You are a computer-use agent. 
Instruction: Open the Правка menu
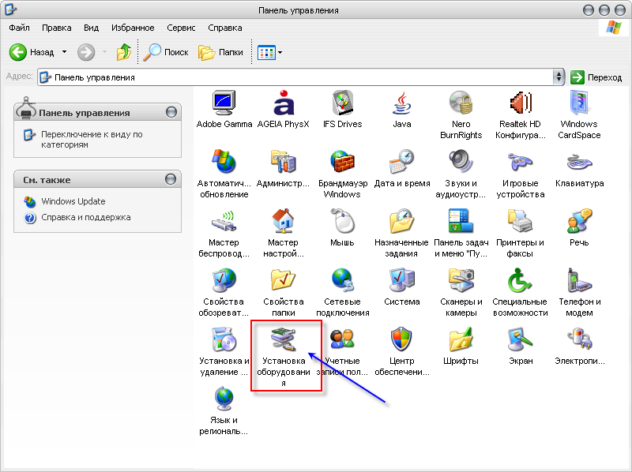[56, 28]
